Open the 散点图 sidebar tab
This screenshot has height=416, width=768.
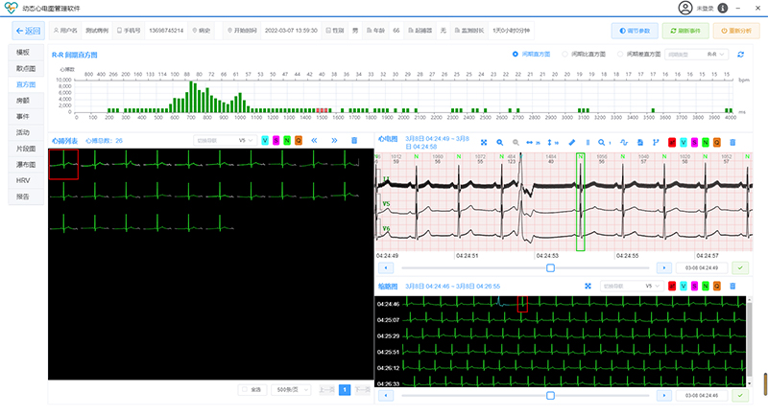tap(27, 69)
